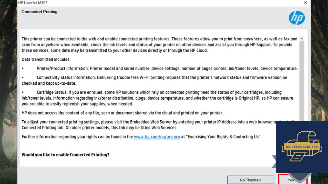Screen dimensions: 328x184
Task: Click the blue HP logo
Action: click(297, 18)
